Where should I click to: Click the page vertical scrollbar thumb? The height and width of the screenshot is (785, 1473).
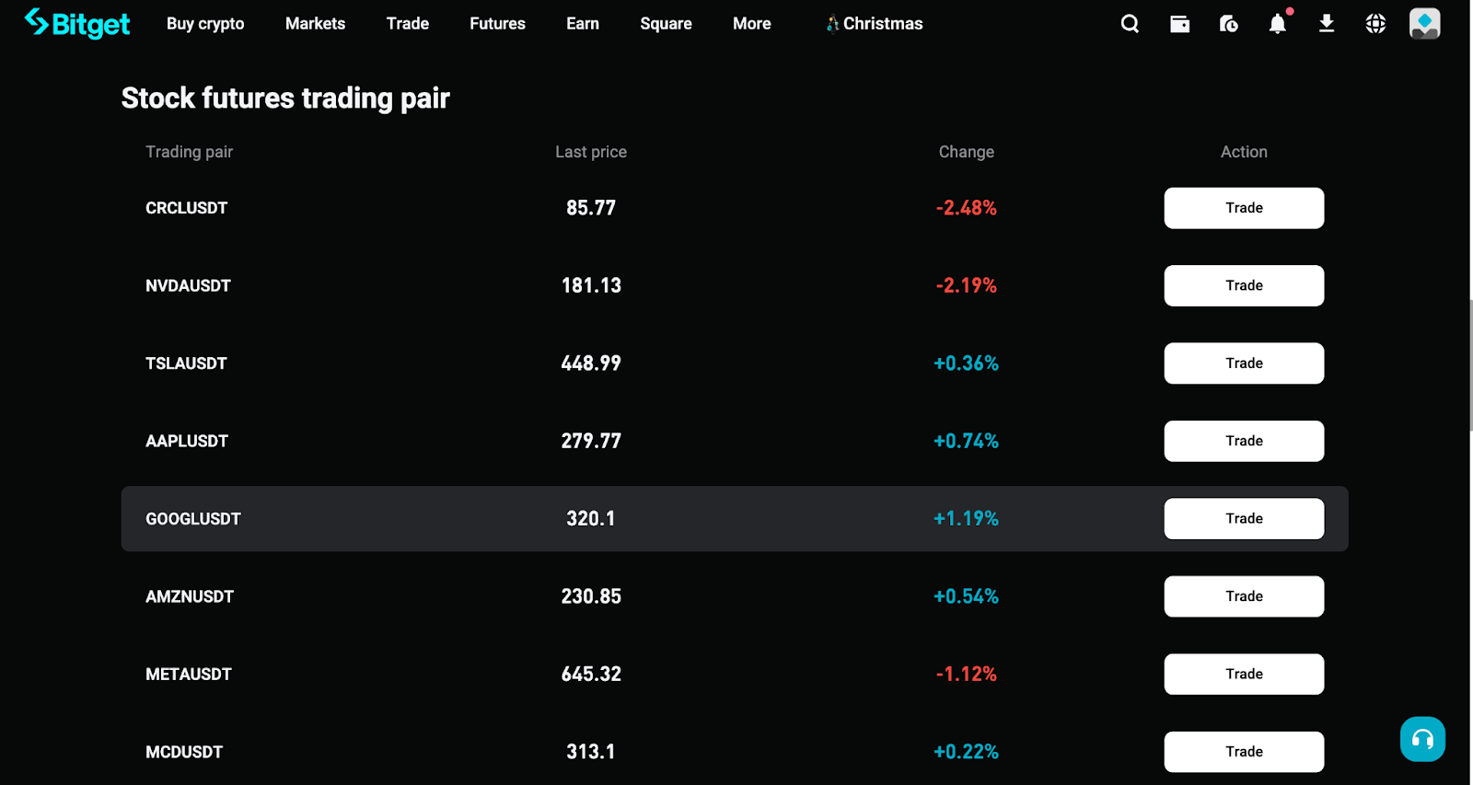coord(1471,365)
